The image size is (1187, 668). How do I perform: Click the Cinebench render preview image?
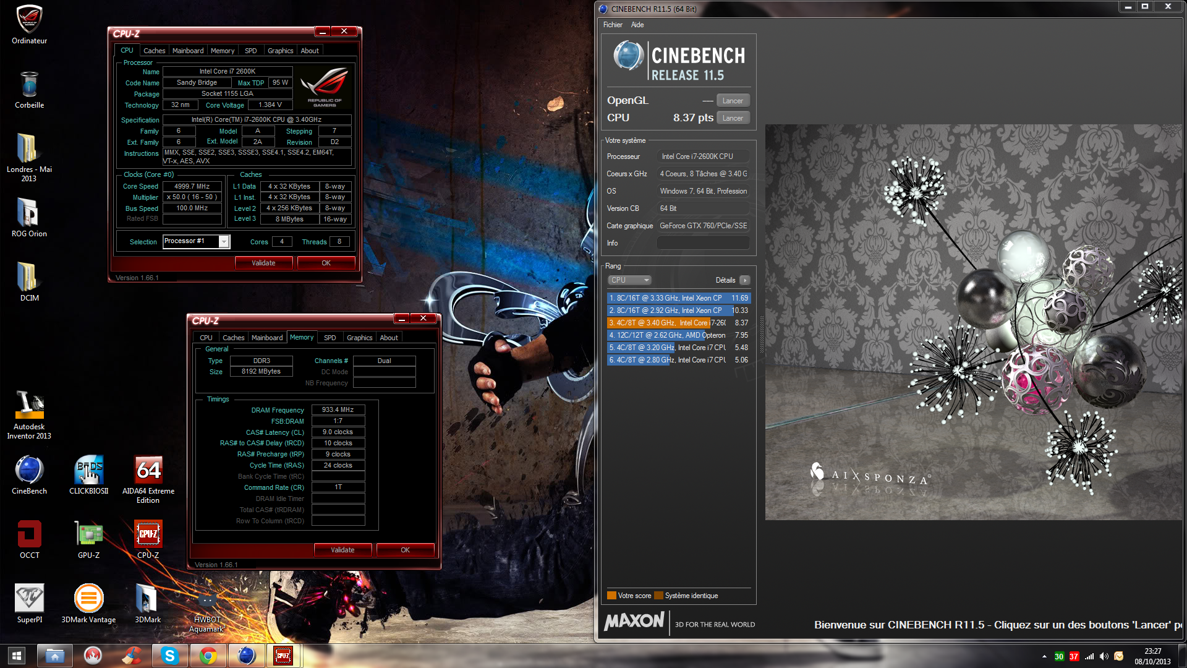coord(974,322)
